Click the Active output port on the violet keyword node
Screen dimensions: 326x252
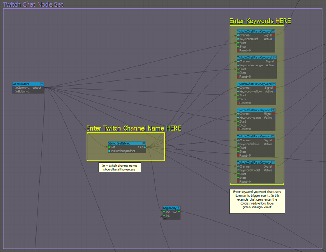(273, 170)
